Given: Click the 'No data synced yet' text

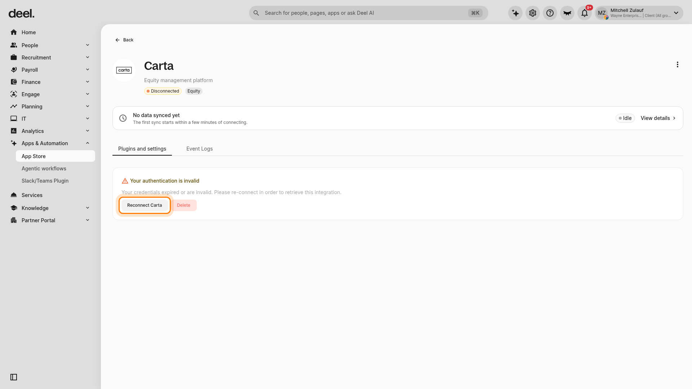Looking at the screenshot, I should coord(156,115).
